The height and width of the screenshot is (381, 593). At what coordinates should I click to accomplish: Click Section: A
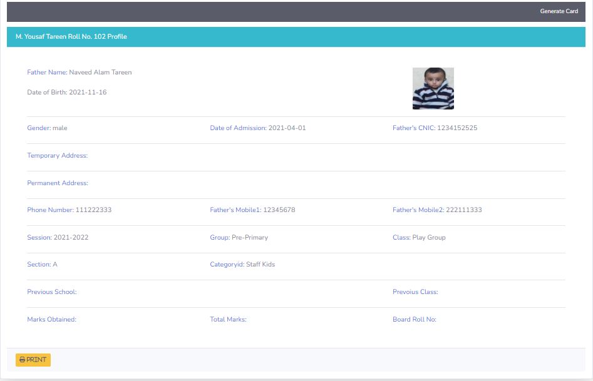(42, 265)
